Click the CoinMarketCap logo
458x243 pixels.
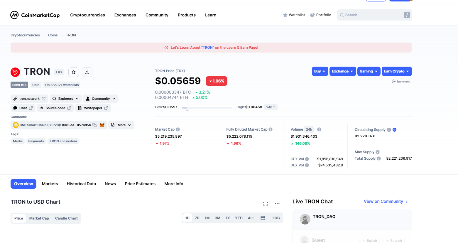pos(35,15)
